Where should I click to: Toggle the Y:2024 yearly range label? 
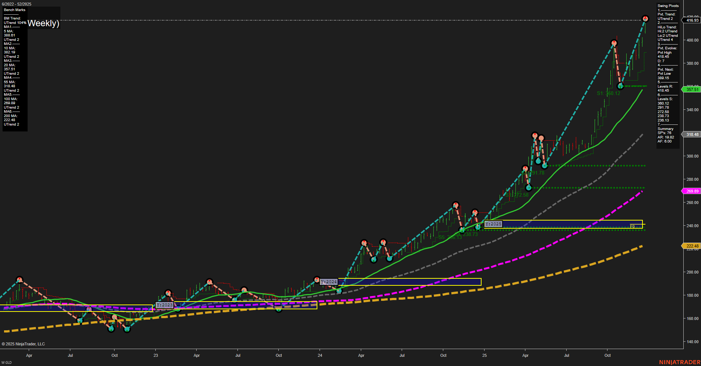[x=330, y=281]
